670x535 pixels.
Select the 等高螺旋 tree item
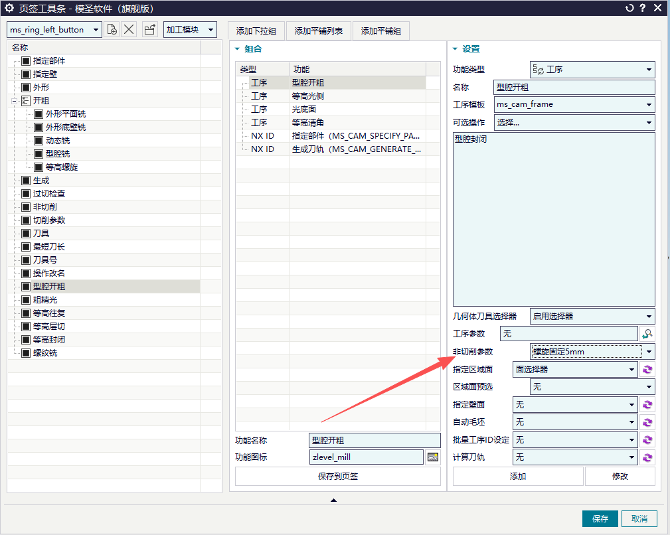pyautogui.click(x=62, y=167)
